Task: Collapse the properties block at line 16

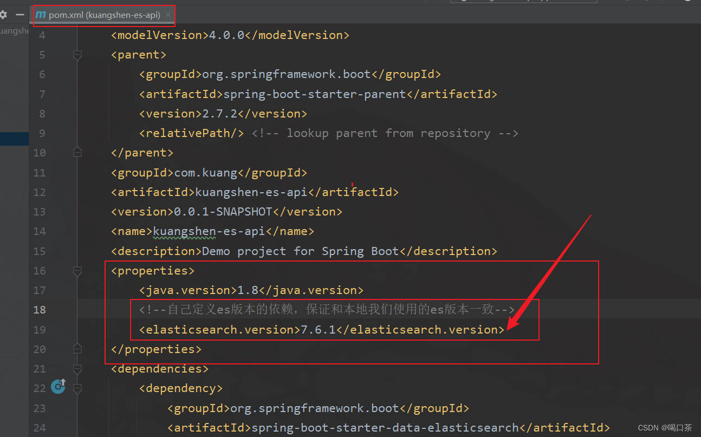Action: (77, 271)
